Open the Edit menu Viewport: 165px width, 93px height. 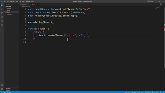(x=8, y=1)
